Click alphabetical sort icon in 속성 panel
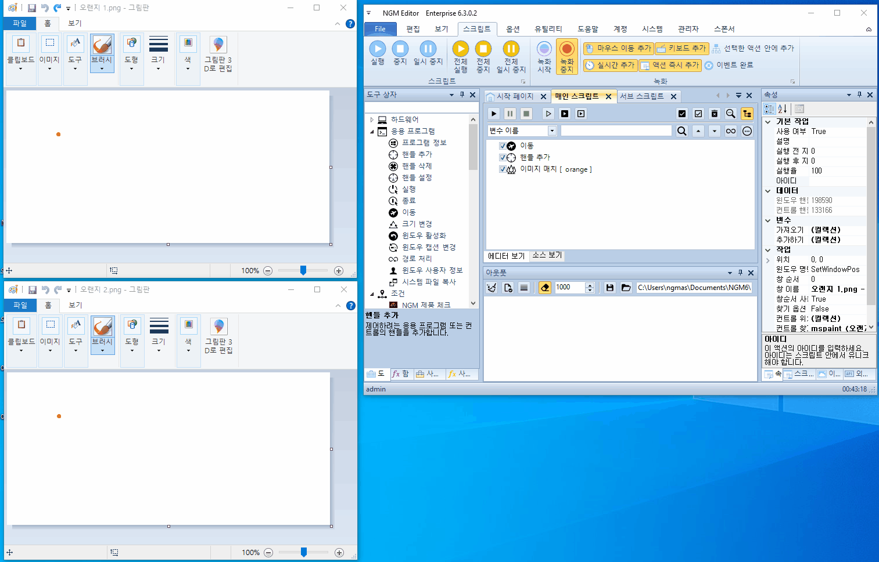The image size is (879, 562). click(x=783, y=108)
